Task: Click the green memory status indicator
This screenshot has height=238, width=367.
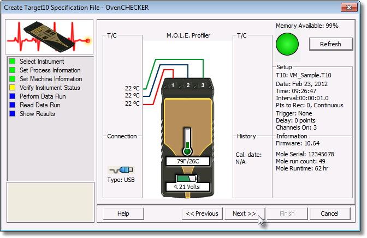Action: tap(287, 44)
